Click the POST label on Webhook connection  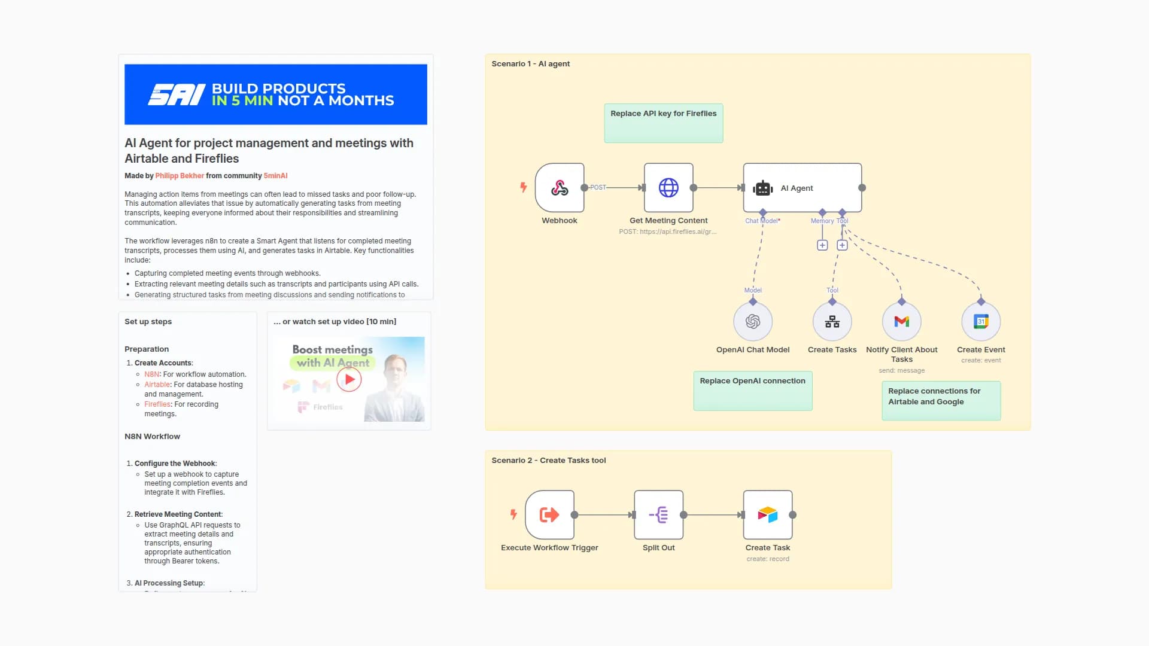[598, 187]
